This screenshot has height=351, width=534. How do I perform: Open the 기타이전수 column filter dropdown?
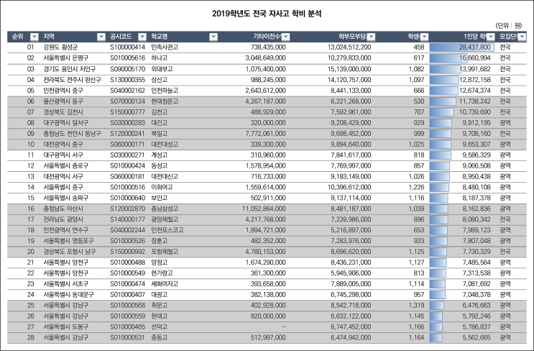pos(286,37)
